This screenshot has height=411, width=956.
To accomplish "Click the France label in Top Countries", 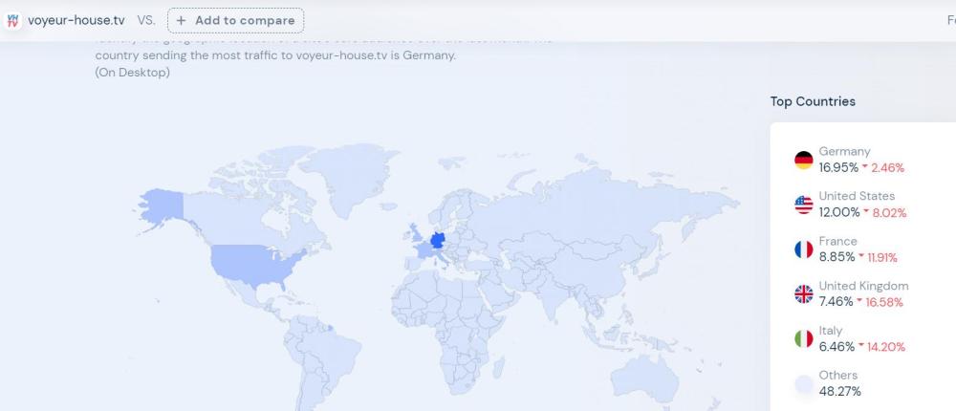I will click(x=837, y=241).
